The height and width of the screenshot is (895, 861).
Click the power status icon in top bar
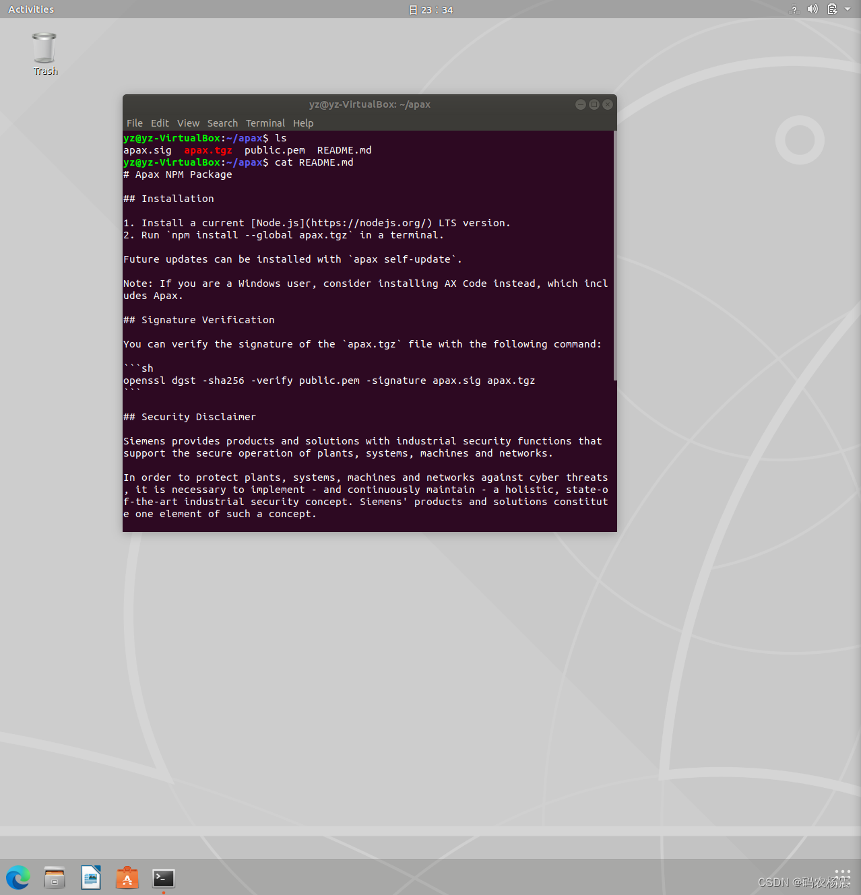coord(832,9)
